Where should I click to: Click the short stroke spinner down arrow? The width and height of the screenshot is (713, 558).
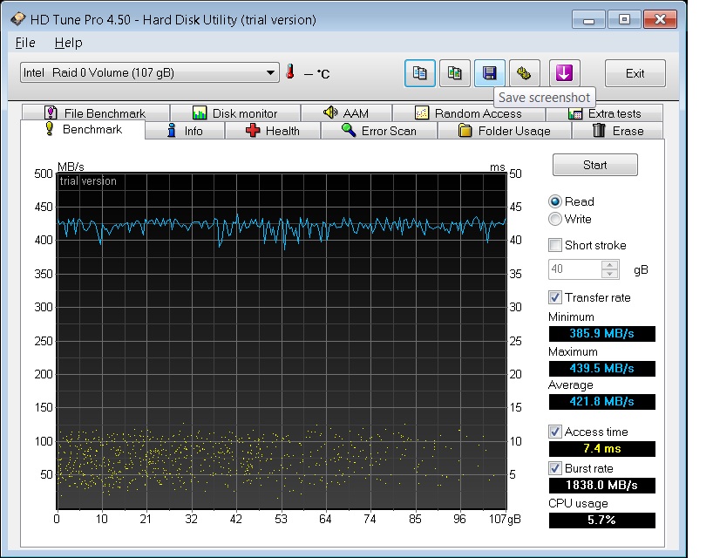click(610, 274)
